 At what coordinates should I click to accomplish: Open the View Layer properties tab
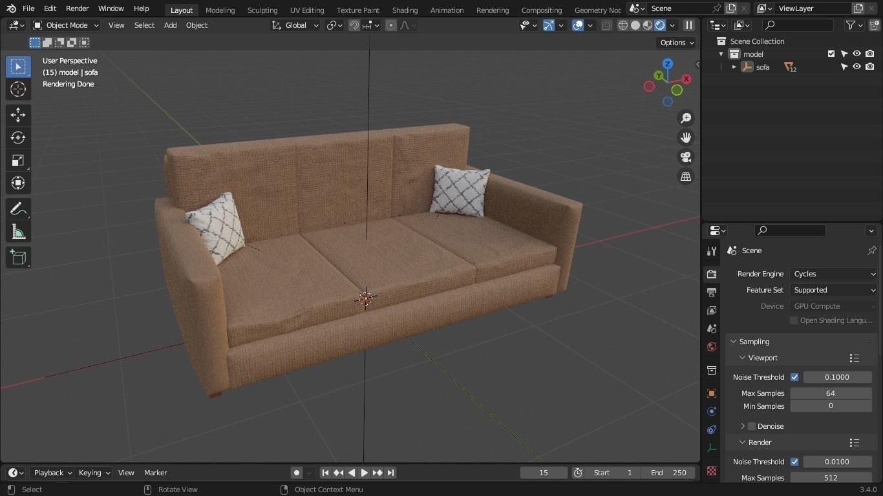[712, 311]
